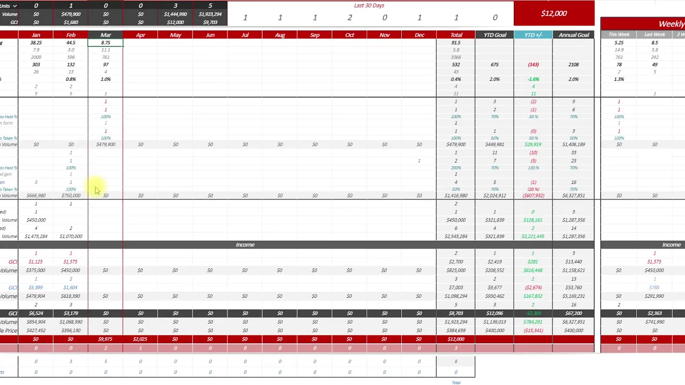Image resolution: width=685 pixels, height=385 pixels.
Task: Click the $1,406,189 Annual Goal cell
Action: [574, 144]
